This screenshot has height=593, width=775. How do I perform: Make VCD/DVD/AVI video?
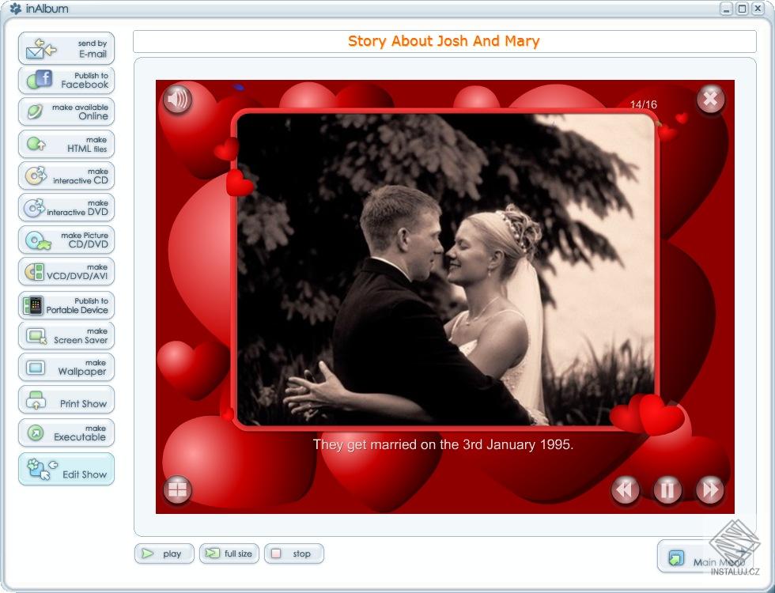click(x=66, y=271)
